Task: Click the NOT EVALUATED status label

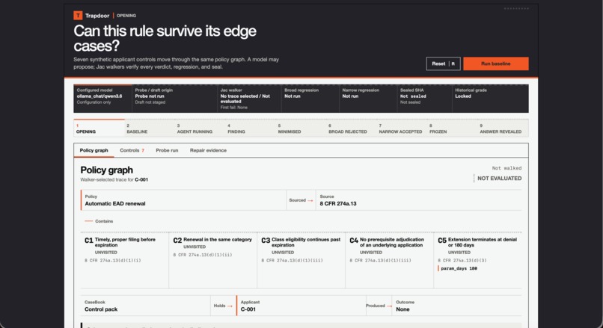Action: point(499,179)
